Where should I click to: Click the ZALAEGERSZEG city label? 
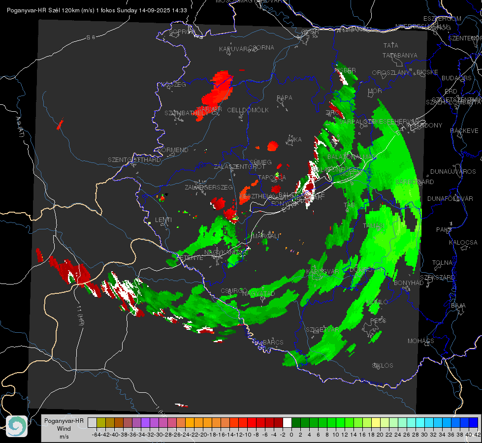[209, 187]
